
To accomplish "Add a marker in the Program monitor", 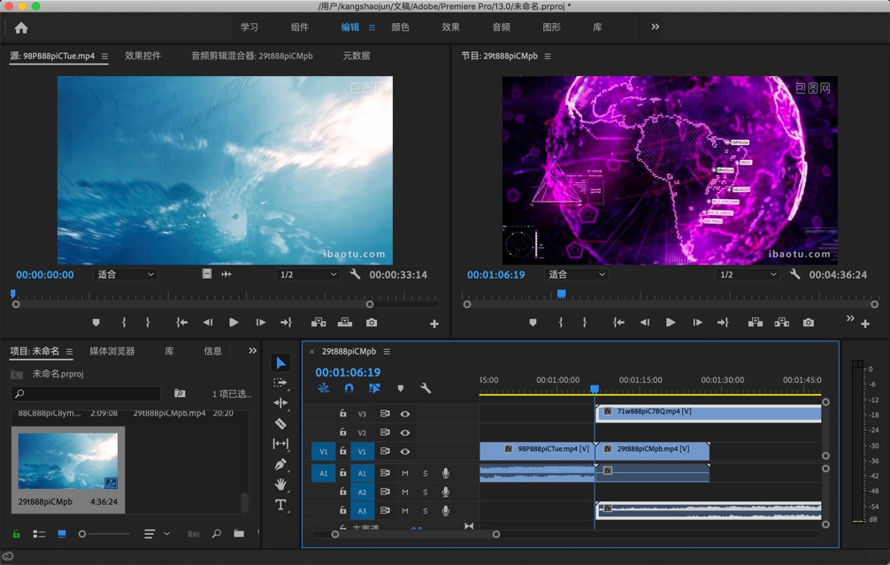I will [532, 323].
